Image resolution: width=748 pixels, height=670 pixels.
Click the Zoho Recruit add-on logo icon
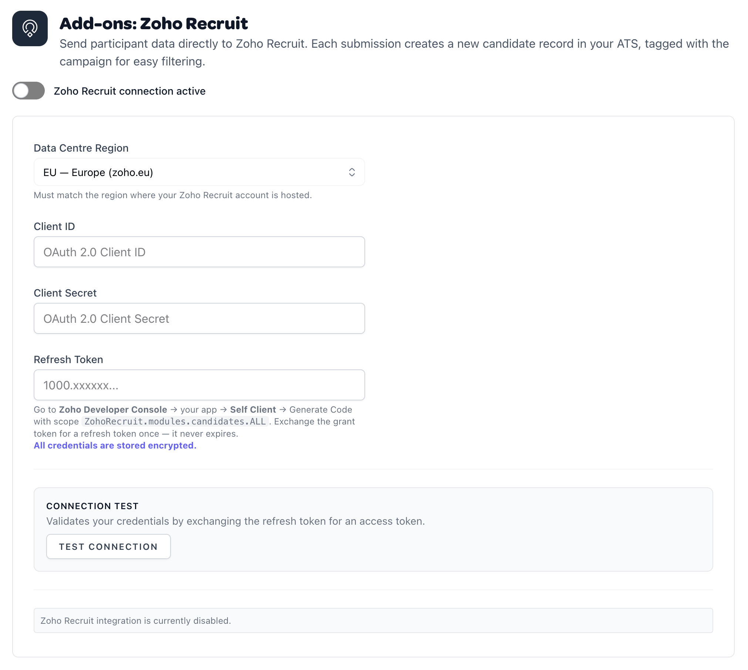pos(30,28)
